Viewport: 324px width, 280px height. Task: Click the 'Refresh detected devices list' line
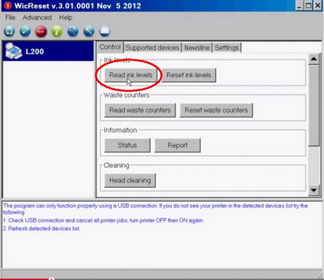pos(42,228)
